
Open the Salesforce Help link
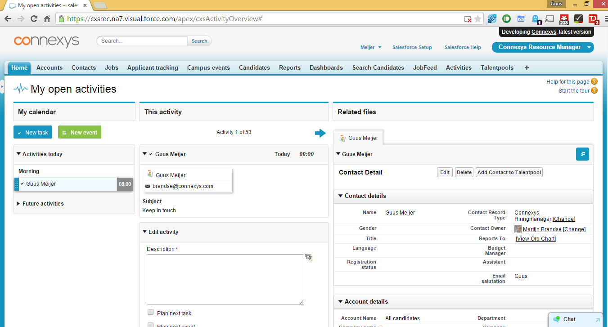[463, 47]
